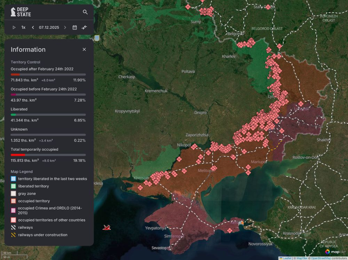The width and height of the screenshot is (348, 260).
Task: Click the compare arrows icon beside the calendar
Action: pos(84,27)
